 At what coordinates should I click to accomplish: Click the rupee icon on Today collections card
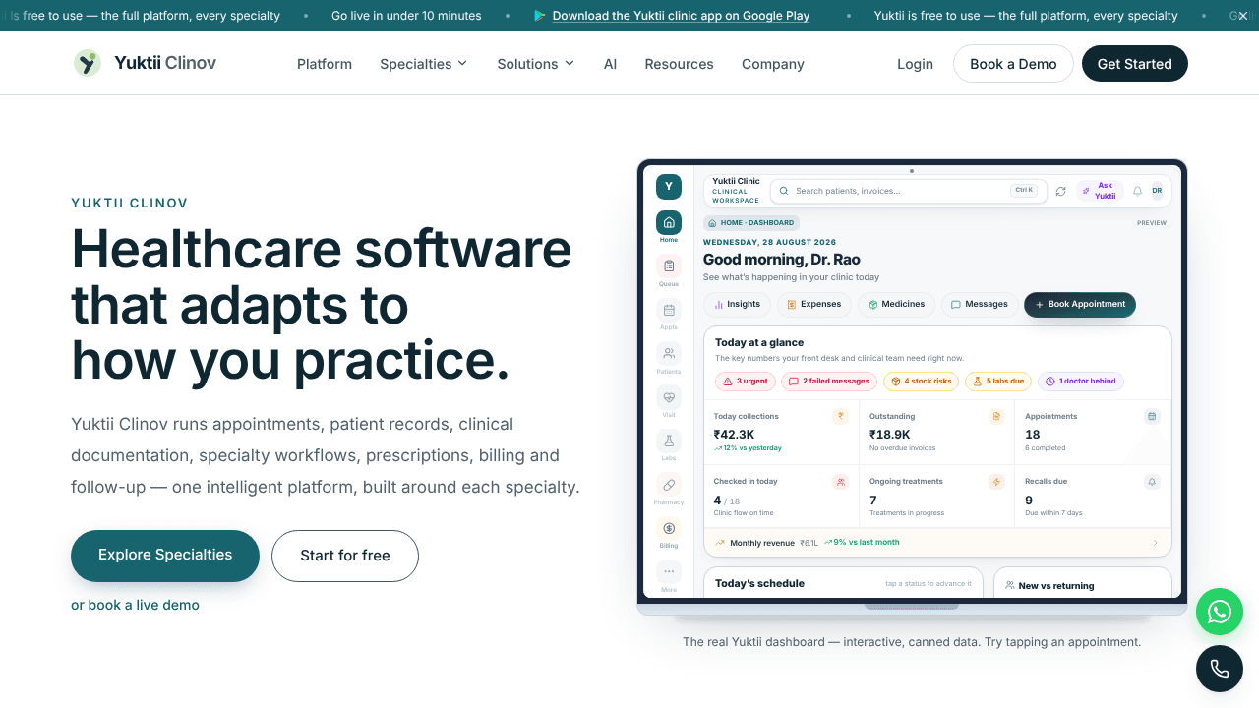pyautogui.click(x=840, y=416)
